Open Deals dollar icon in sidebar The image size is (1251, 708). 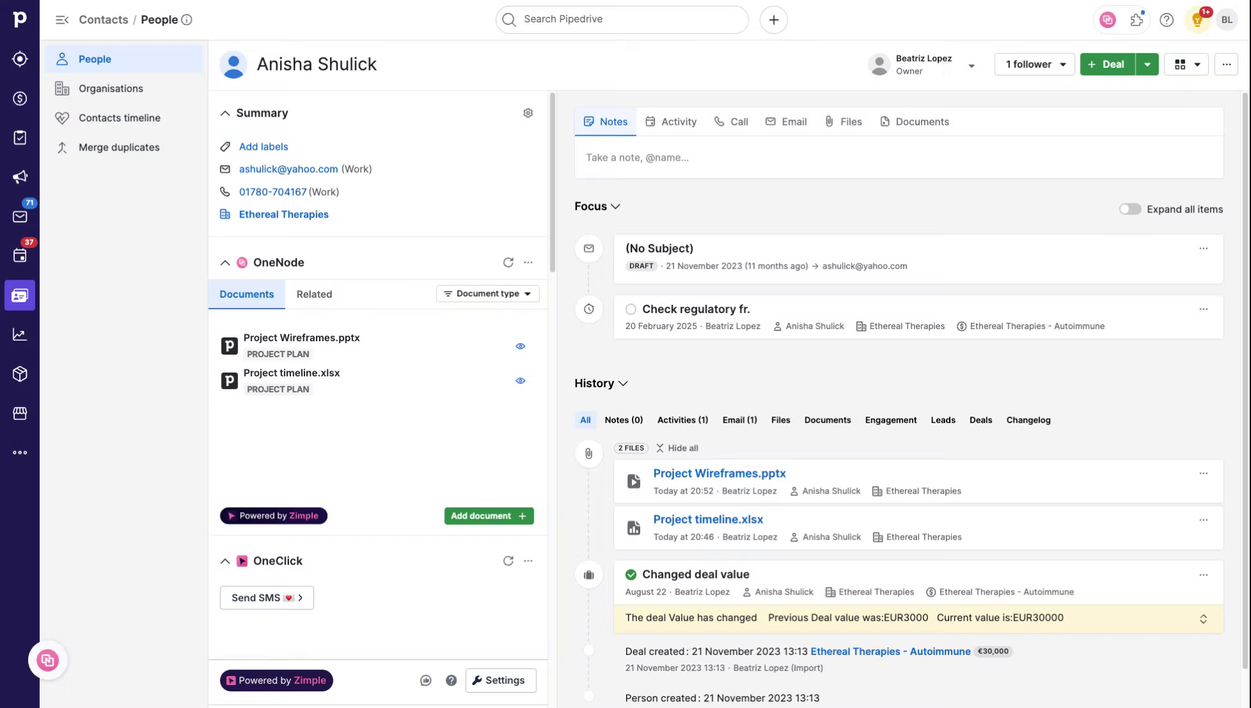tap(20, 99)
